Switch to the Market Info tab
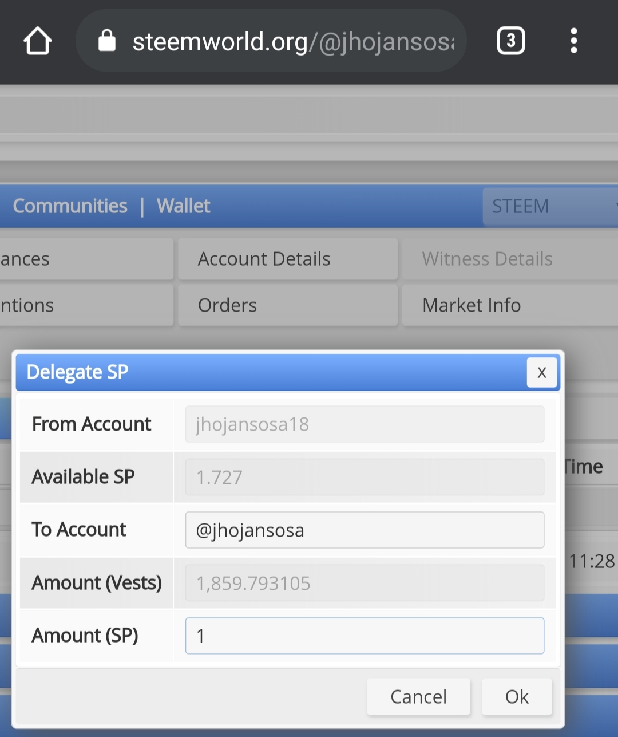Image resolution: width=618 pixels, height=737 pixels. [x=510, y=305]
